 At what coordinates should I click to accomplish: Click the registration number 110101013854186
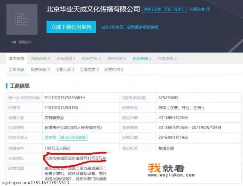[61, 108]
